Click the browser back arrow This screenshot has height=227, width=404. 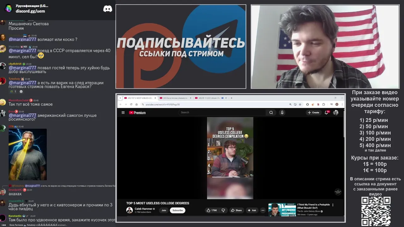click(120, 104)
